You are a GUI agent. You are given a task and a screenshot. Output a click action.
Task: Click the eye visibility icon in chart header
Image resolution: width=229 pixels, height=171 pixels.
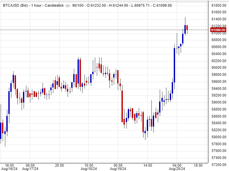tap(68, 6)
